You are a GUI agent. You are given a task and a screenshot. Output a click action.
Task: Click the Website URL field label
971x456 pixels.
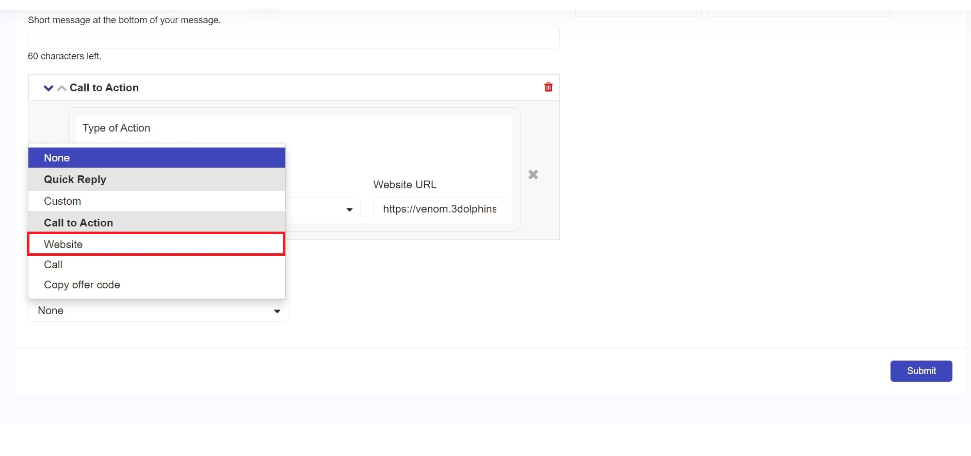[404, 185]
